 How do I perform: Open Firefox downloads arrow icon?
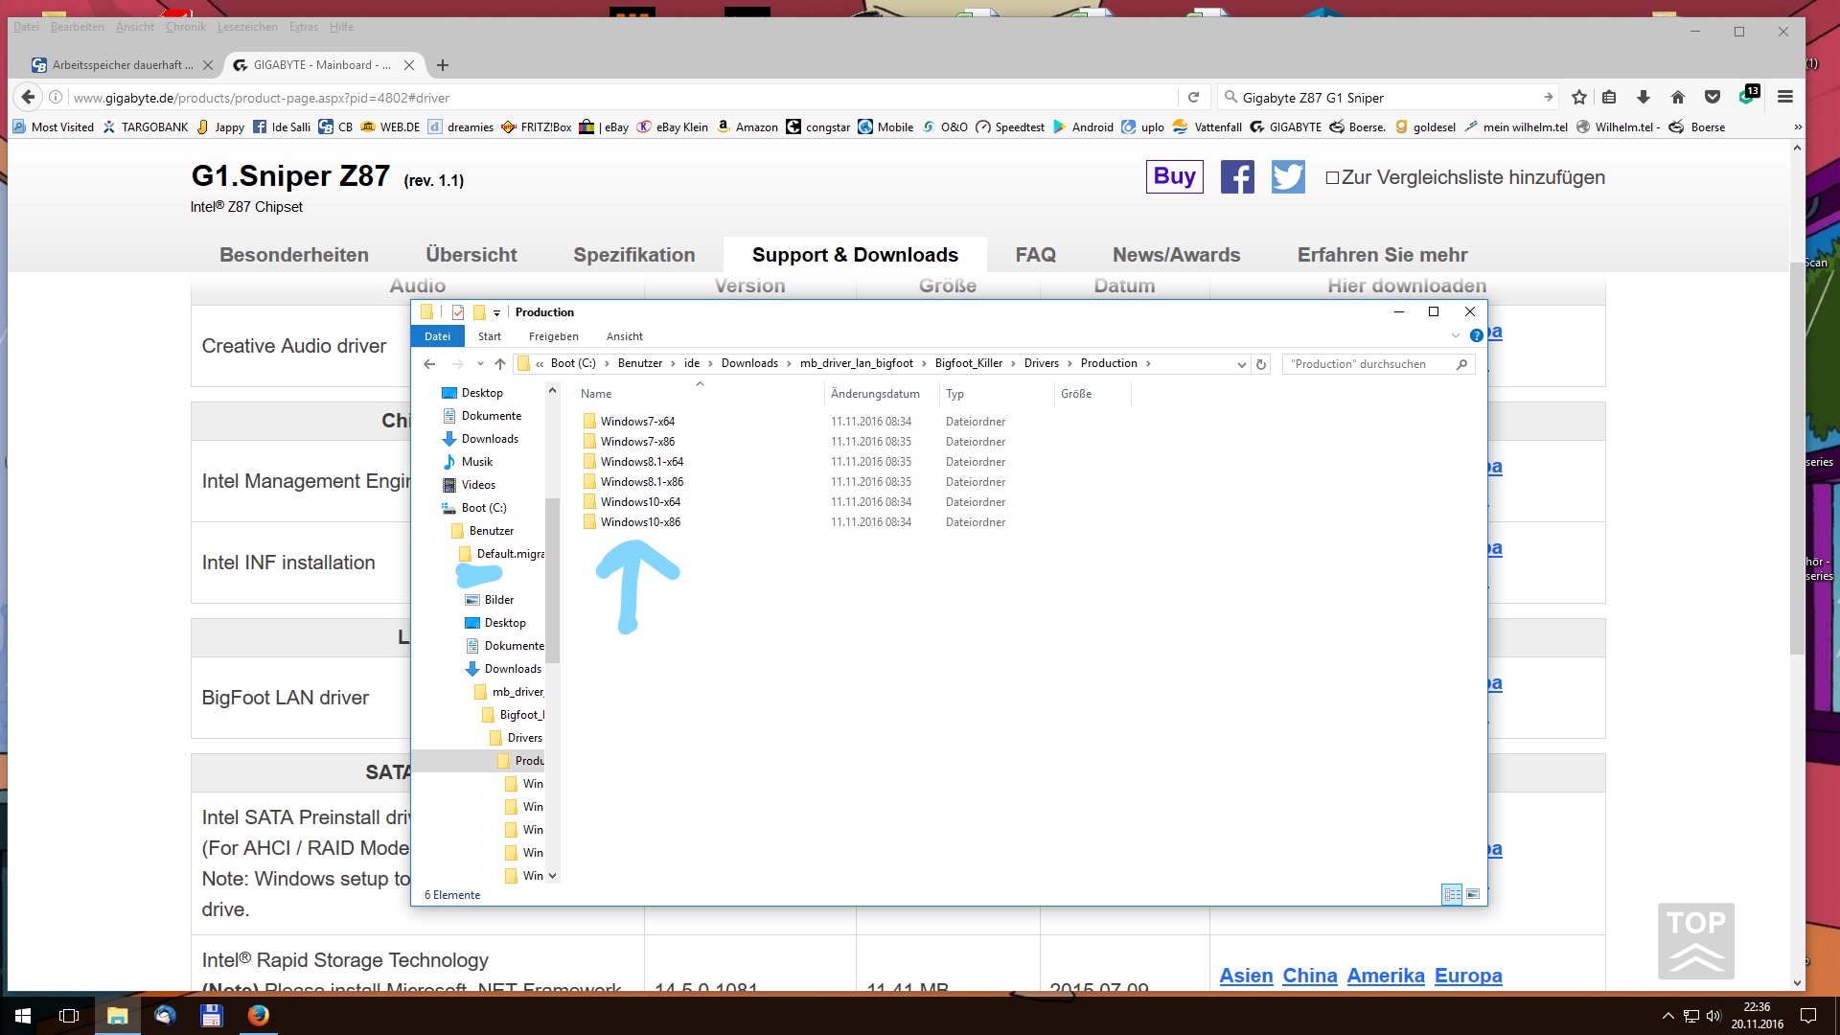pos(1644,98)
